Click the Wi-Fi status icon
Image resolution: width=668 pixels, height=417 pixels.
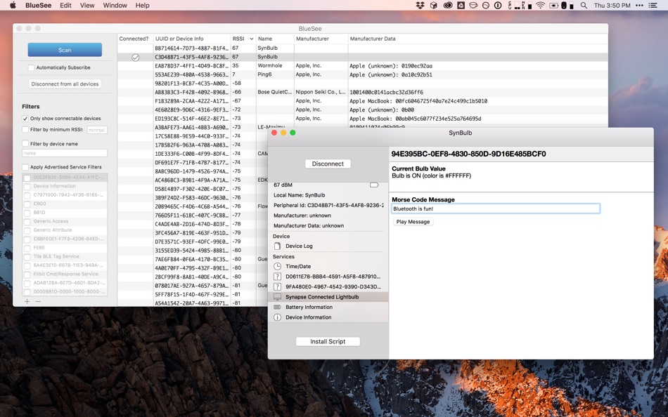pyautogui.click(x=540, y=6)
